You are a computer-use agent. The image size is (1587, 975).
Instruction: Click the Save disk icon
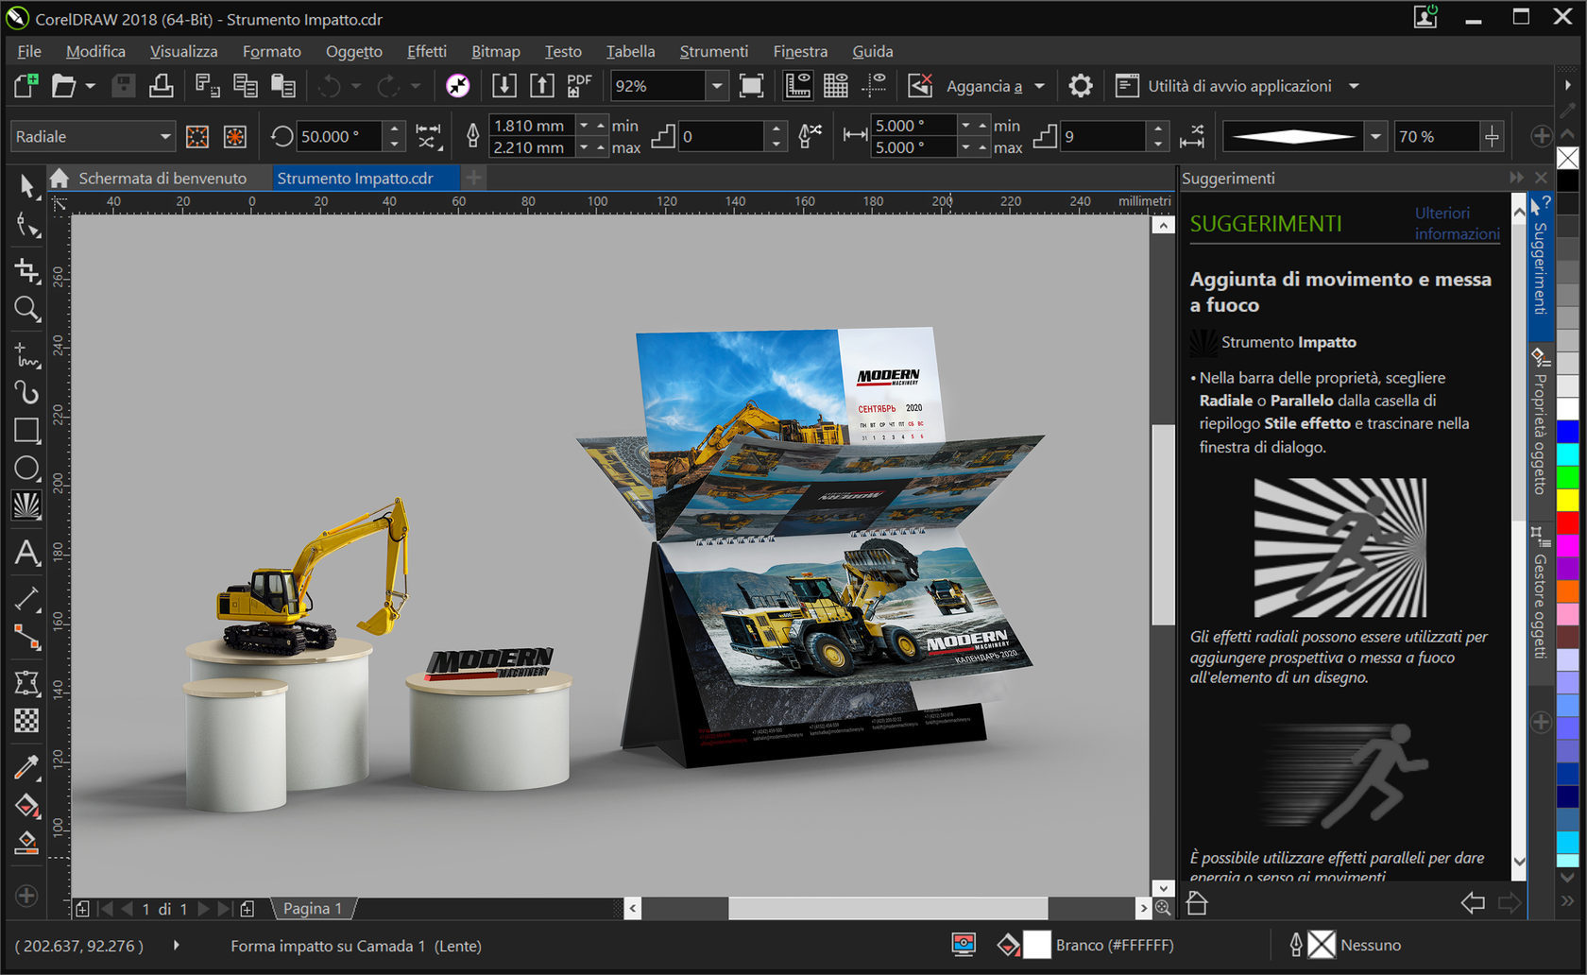pos(123,86)
